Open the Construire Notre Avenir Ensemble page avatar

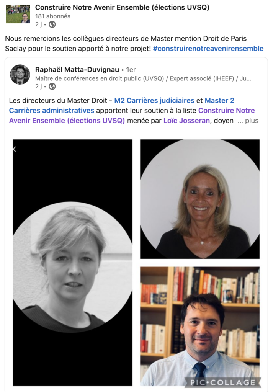coord(18,14)
